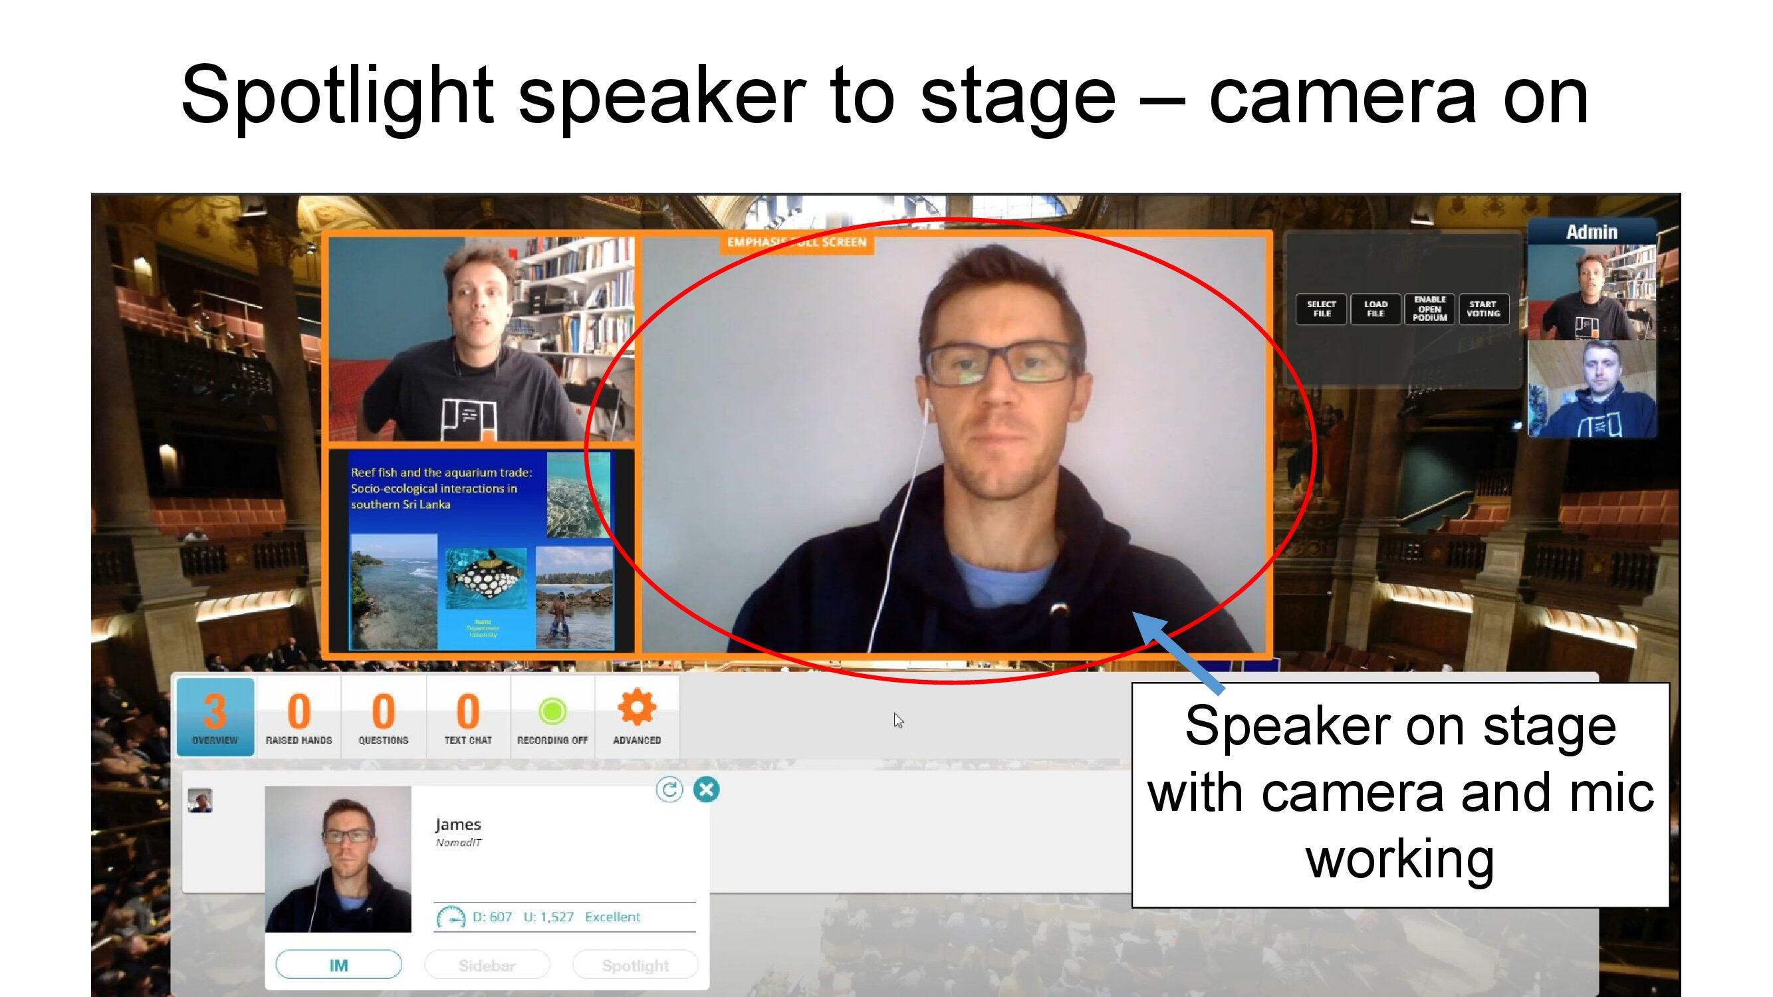Click the Sidebar button
Viewport: 1773px width, 997px height.
[x=487, y=964]
